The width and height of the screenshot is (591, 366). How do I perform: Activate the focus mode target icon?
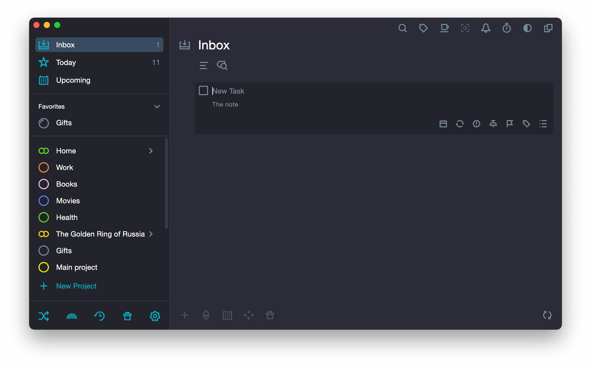click(x=465, y=28)
